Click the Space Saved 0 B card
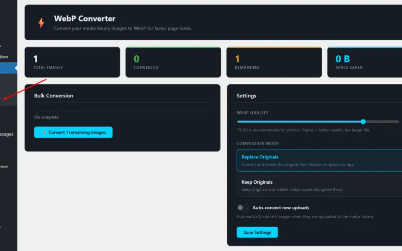 point(365,62)
